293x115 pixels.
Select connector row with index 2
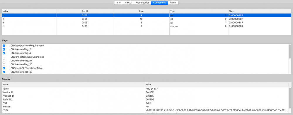(x=146, y=19)
